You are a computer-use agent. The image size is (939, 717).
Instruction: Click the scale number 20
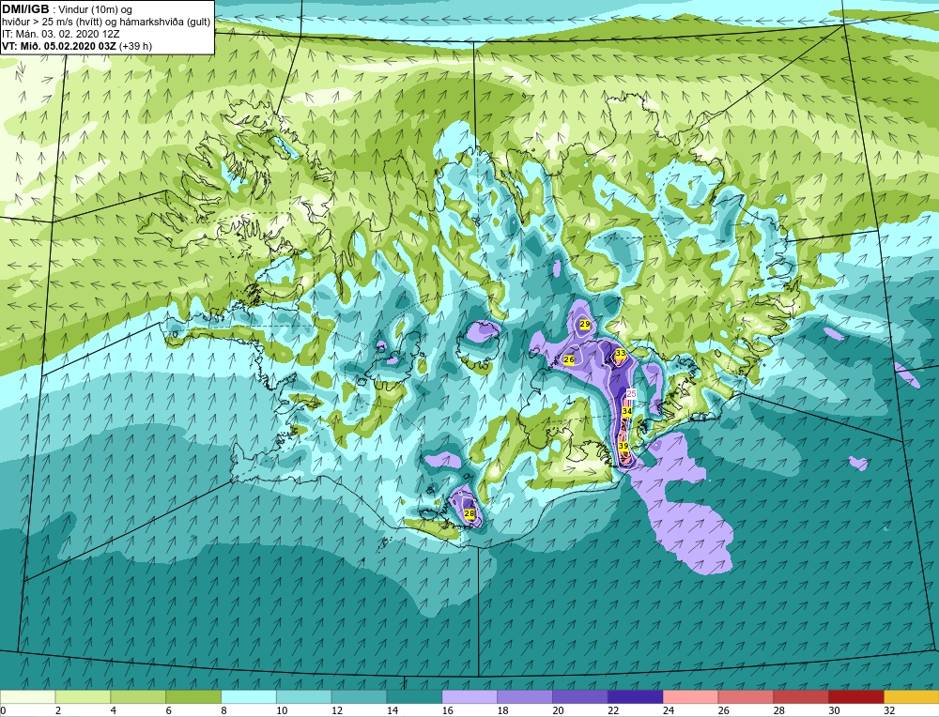click(x=558, y=710)
